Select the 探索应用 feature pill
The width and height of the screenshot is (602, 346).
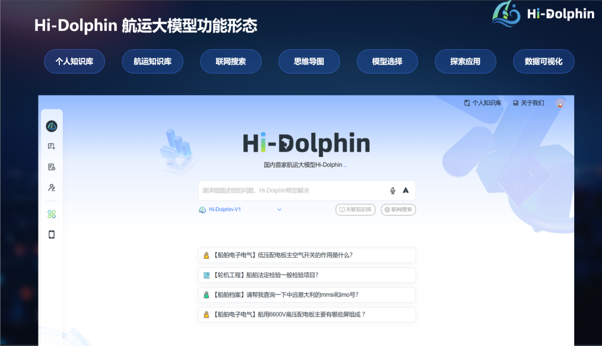click(x=466, y=62)
